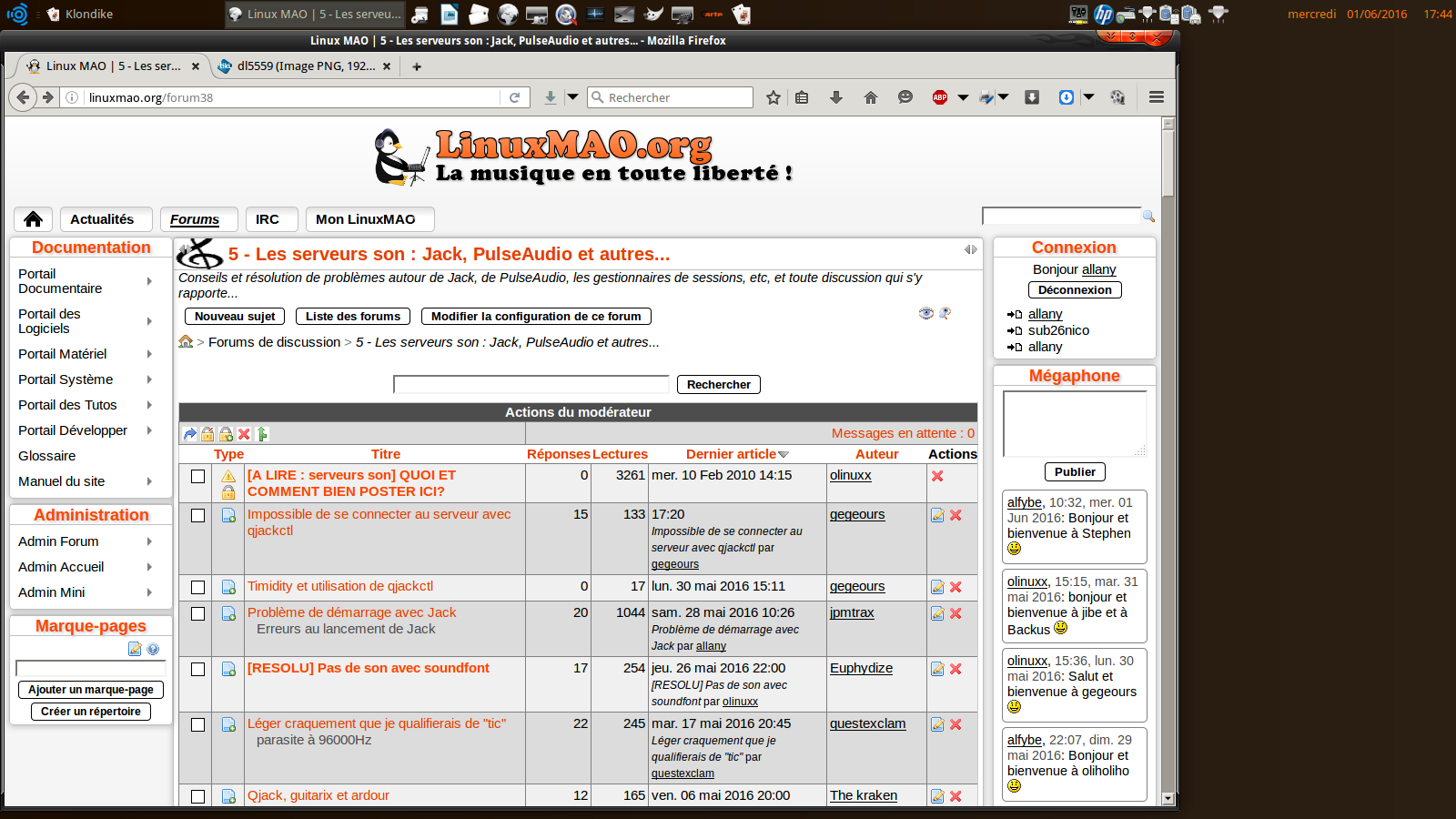Screen dimensions: 1456x819
Task: Open a new Firefox tab
Action: point(417,66)
